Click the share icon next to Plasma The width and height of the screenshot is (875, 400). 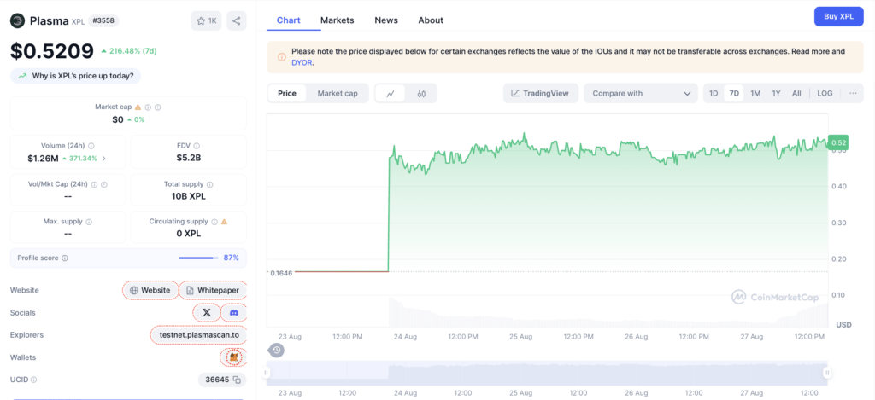click(x=237, y=21)
